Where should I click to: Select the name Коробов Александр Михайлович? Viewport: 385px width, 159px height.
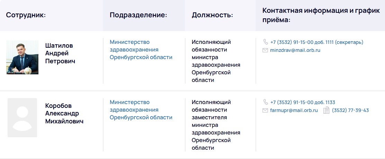(64, 113)
